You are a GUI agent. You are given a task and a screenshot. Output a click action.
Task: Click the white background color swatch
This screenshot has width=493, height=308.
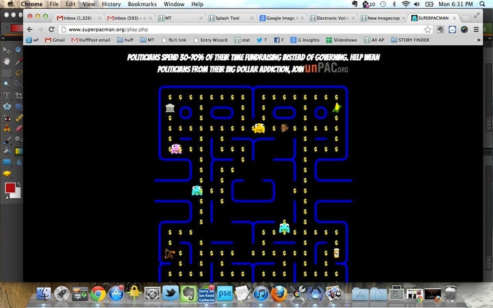click(x=17, y=194)
